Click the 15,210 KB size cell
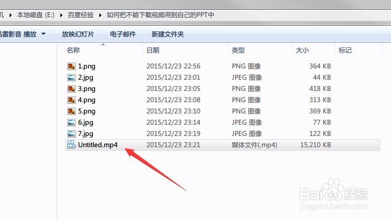 click(x=316, y=145)
